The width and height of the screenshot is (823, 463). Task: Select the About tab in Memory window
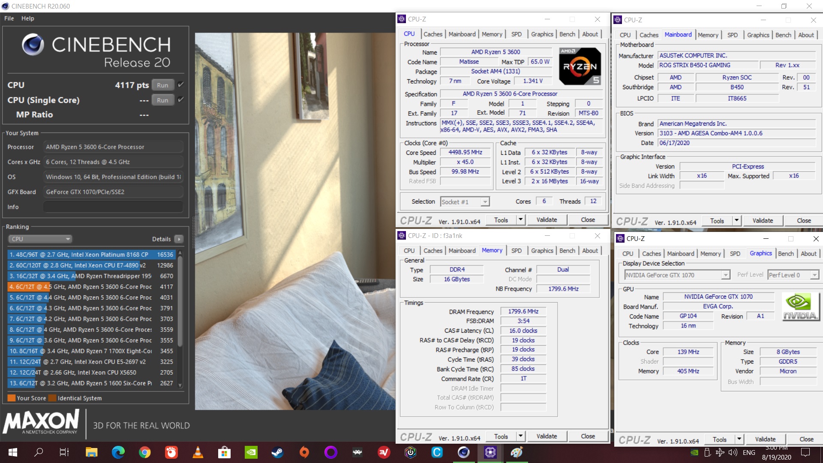coord(590,251)
